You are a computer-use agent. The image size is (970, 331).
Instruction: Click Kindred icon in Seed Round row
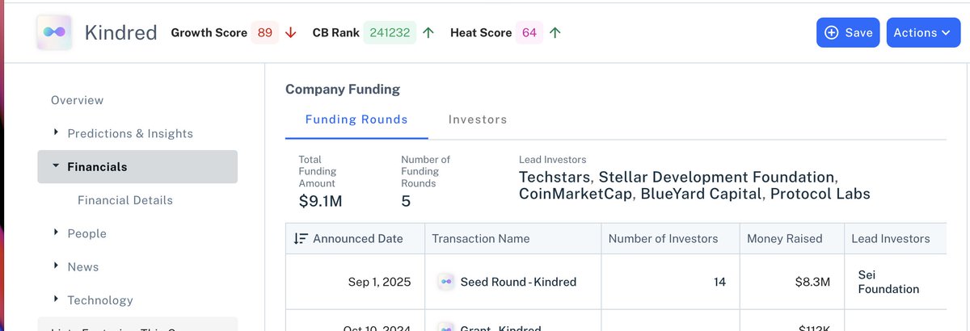pyautogui.click(x=445, y=282)
